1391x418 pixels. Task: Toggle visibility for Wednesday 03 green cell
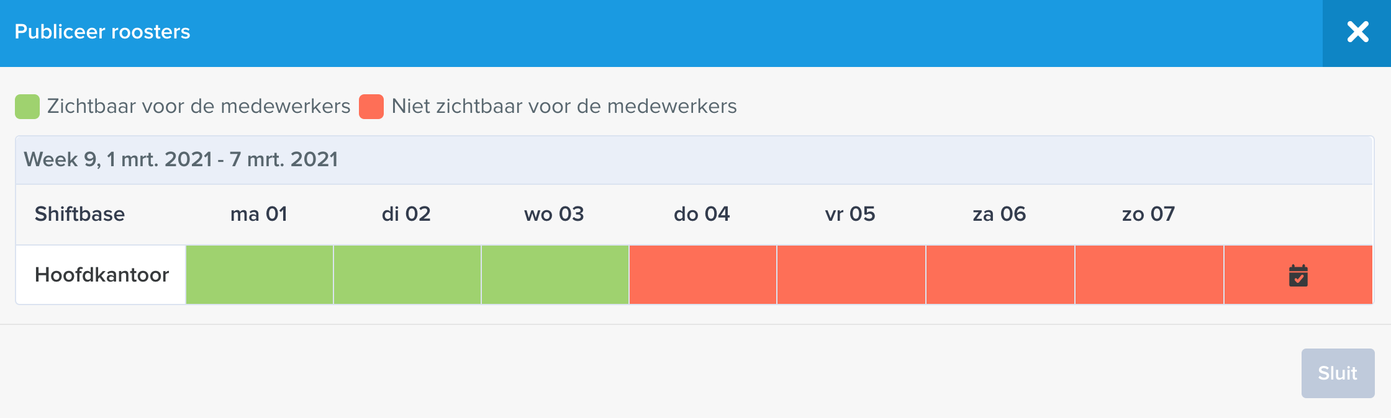[555, 275]
